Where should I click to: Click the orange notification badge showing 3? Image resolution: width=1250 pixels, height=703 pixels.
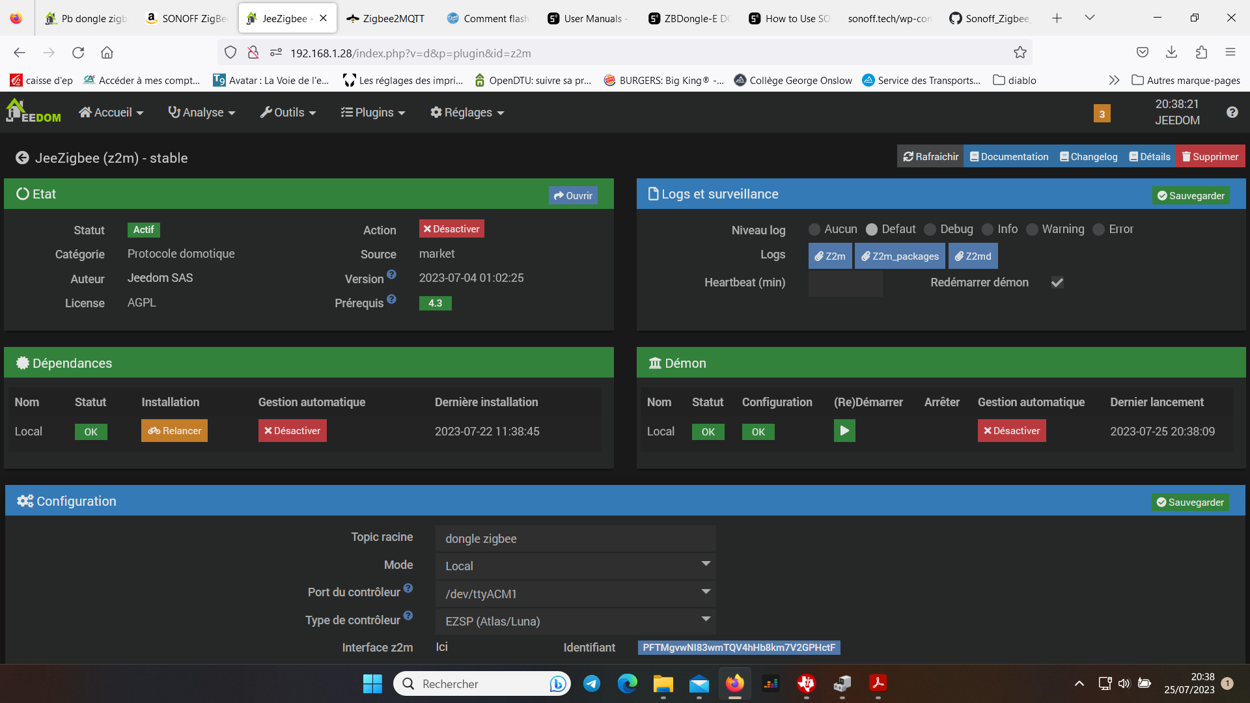pyautogui.click(x=1102, y=114)
